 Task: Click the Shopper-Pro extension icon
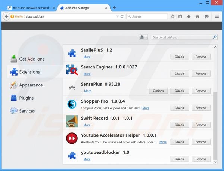[72, 104]
